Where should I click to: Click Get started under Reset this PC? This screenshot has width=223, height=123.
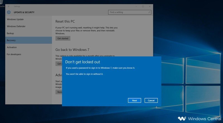click(x=63, y=38)
